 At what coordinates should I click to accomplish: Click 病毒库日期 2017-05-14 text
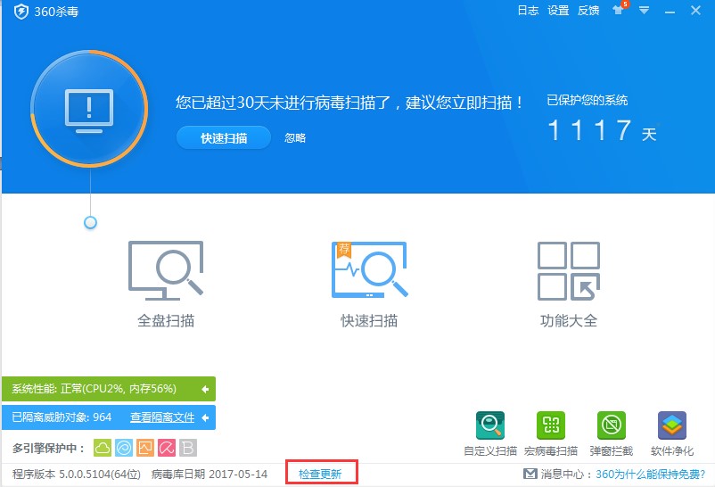(210, 475)
